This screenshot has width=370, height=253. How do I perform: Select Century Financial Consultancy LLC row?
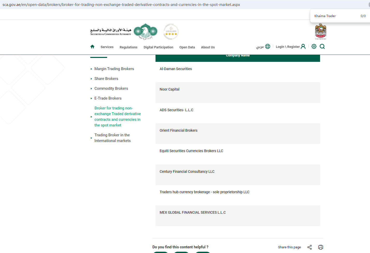[238, 175]
